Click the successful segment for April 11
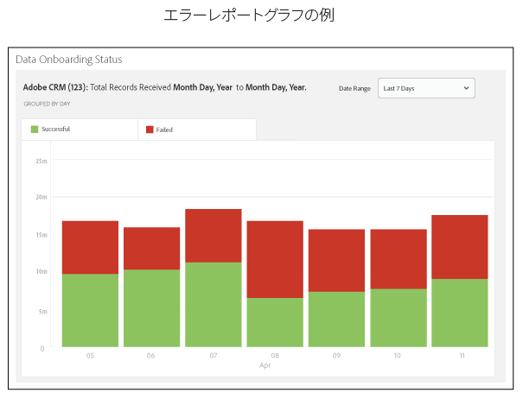 tap(460, 313)
